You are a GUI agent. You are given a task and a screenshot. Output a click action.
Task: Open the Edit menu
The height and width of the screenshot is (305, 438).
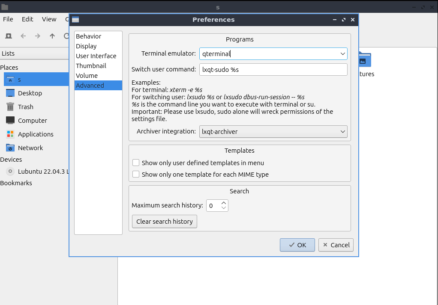pyautogui.click(x=27, y=19)
